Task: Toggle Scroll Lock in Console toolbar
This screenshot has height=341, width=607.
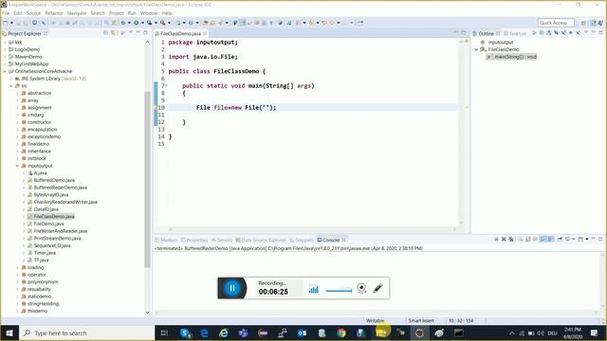Action: tap(528, 240)
